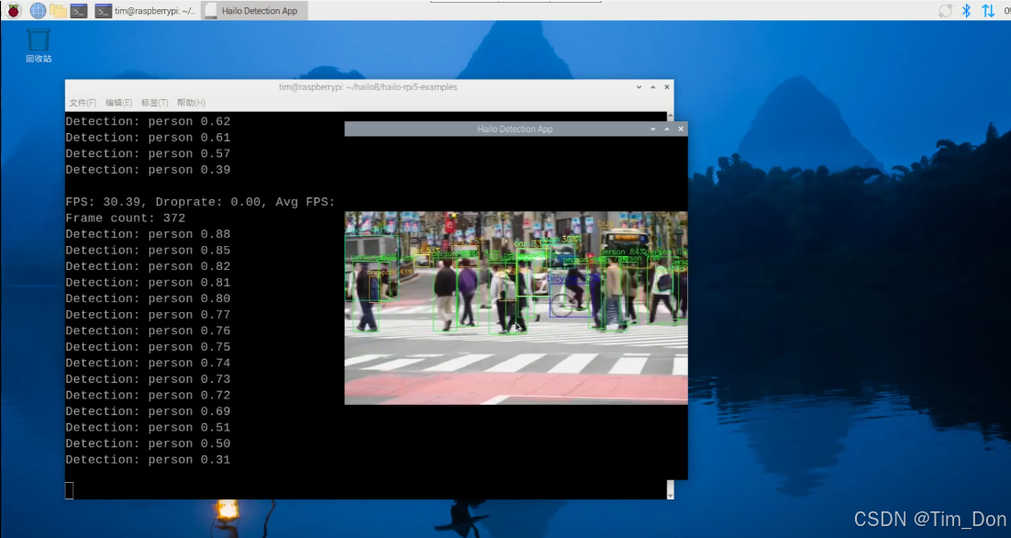
Task: Launch the web browser from the taskbar
Action: [38, 10]
